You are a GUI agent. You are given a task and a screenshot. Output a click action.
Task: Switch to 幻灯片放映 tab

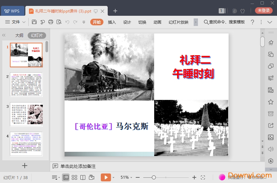pos(179,22)
